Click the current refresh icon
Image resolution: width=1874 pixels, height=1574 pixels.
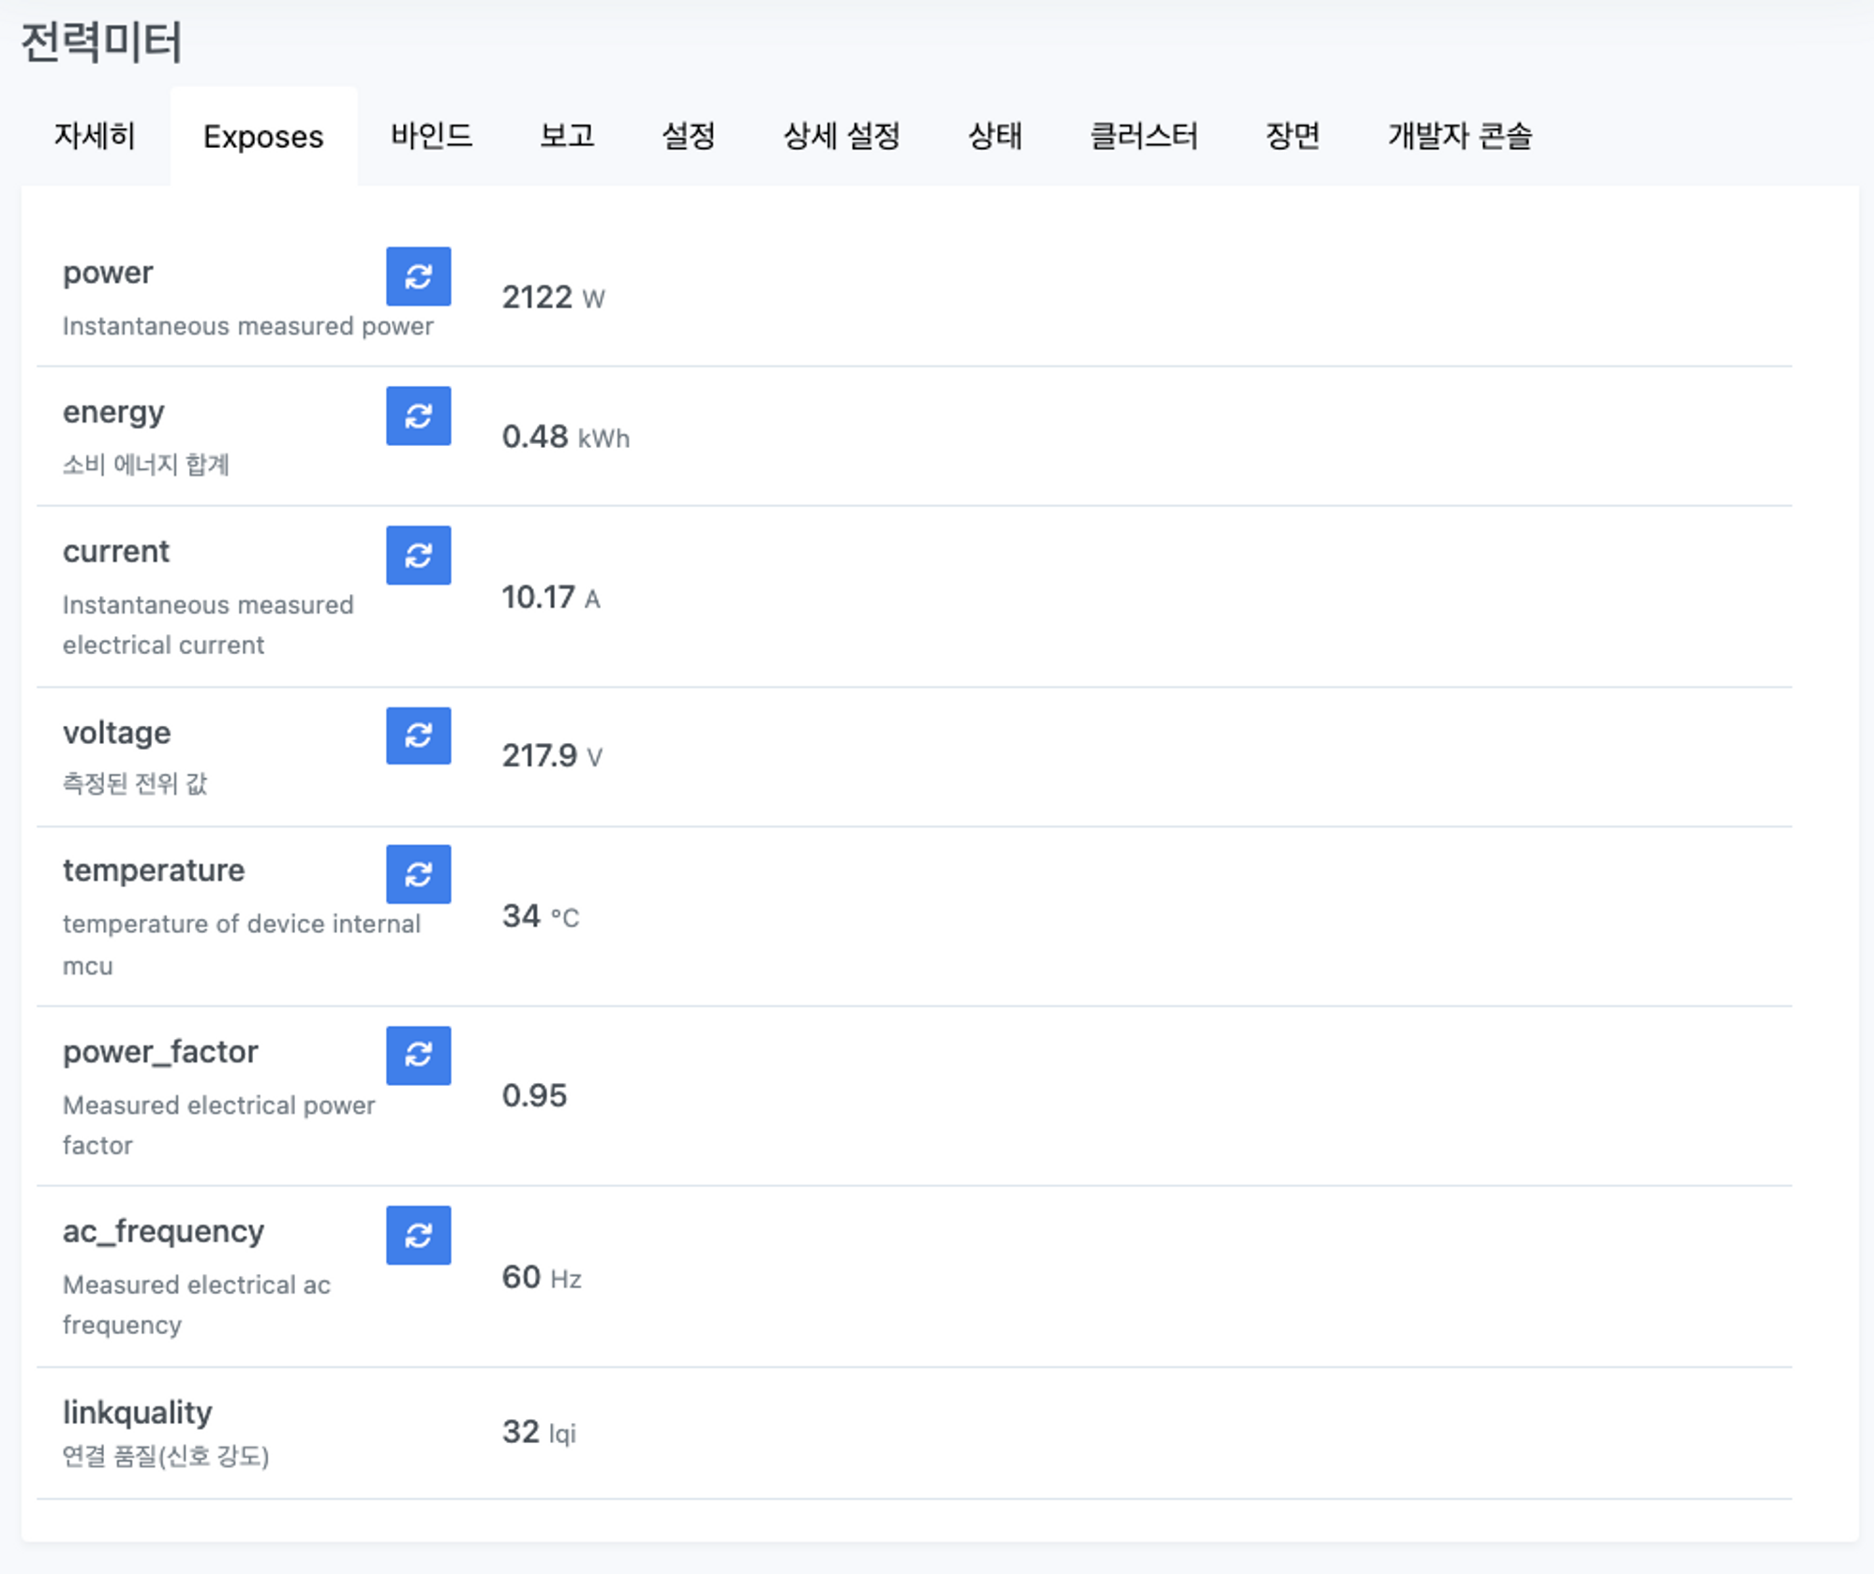418,556
